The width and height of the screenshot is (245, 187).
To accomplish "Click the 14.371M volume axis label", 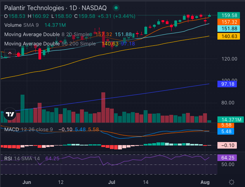I will pyautogui.click(x=231, y=119).
